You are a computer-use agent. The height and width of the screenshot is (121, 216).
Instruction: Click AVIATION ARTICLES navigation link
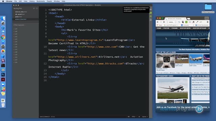[199, 28]
